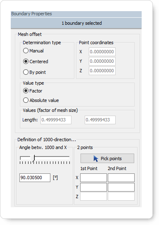159x225 pixels.
Task: Click the Pick points button
Action: click(x=107, y=159)
